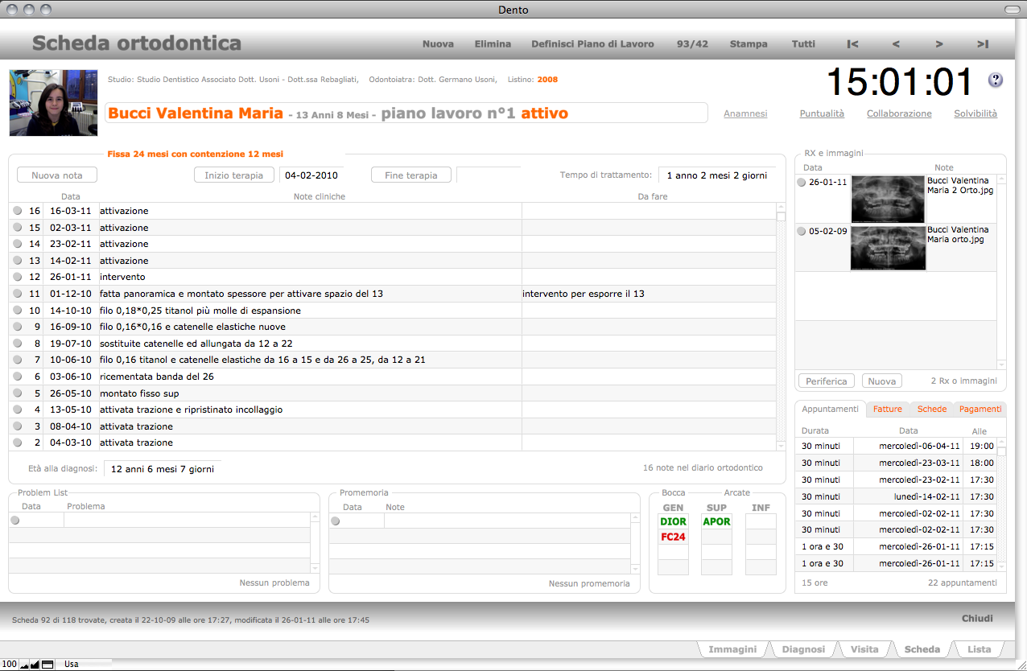The image size is (1027, 671).
Task: Click the red FC24 code in Bocca
Action: (673, 537)
